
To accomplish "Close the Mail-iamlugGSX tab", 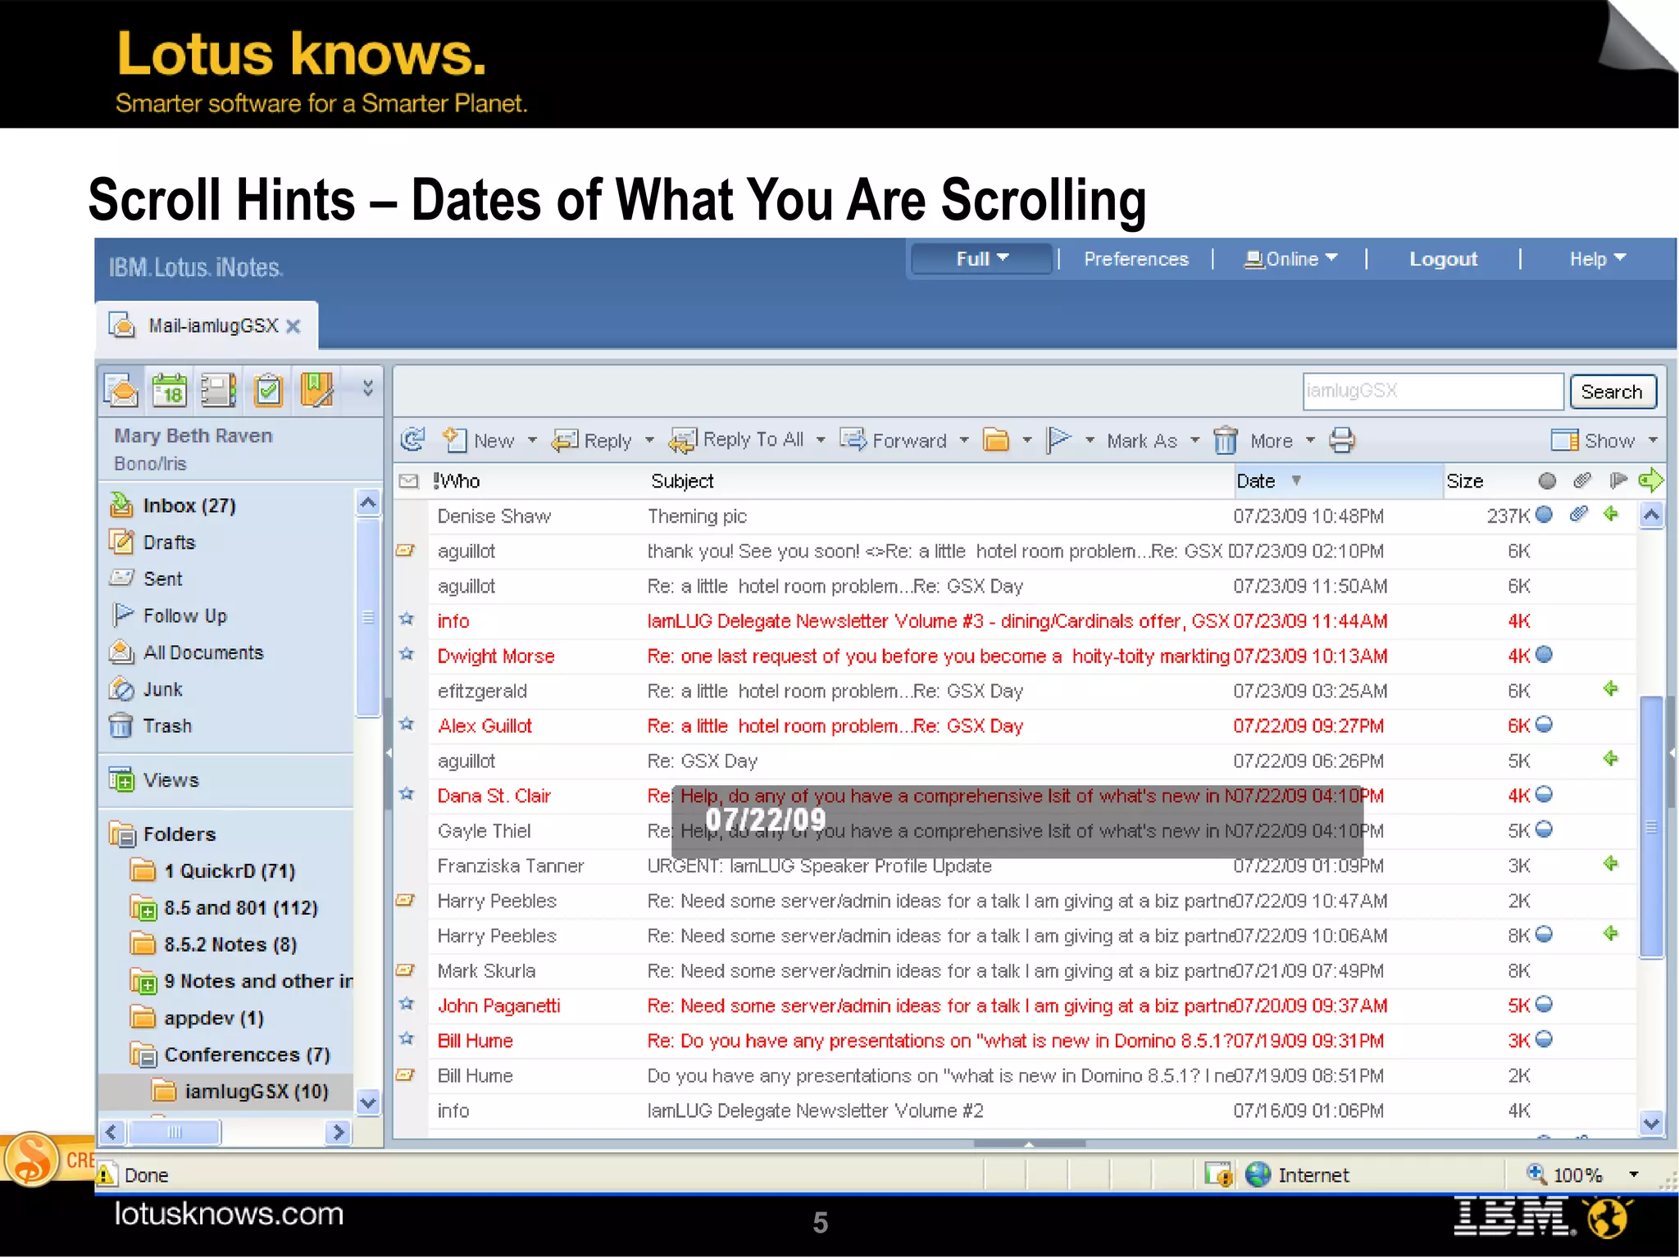I will 293,326.
